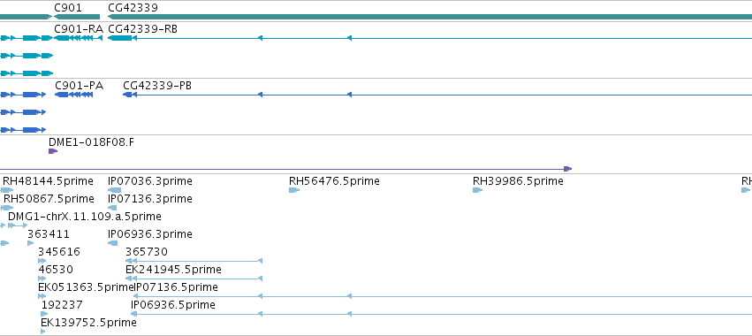Click the IP07136.3prime feature glyph
Image resolution: width=752 pixels, height=336 pixels.
pyautogui.click(x=112, y=208)
